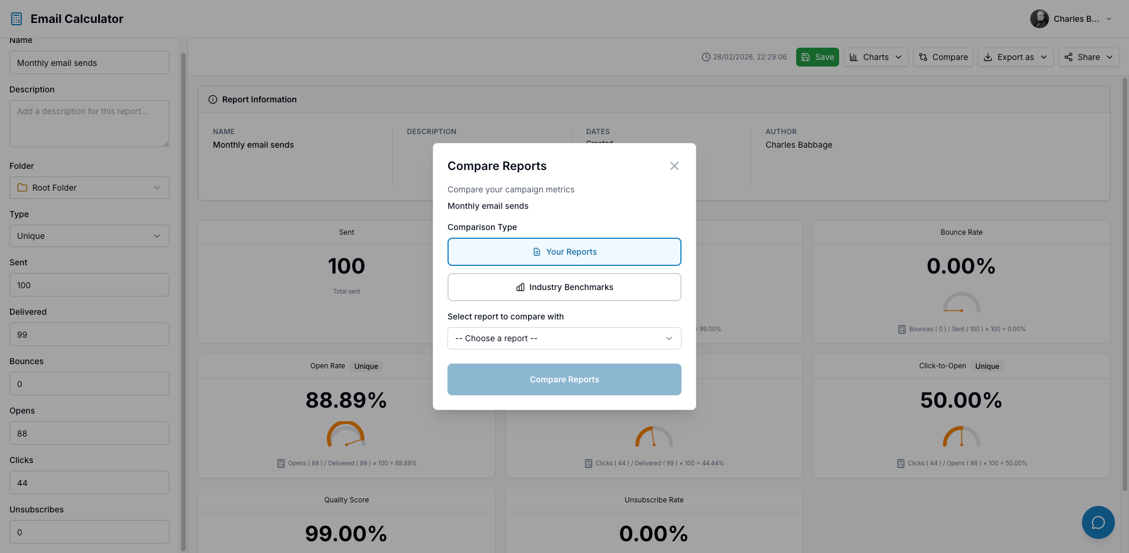Click the Report Information info icon
Screen dimensions: 1129x553
pos(212,99)
